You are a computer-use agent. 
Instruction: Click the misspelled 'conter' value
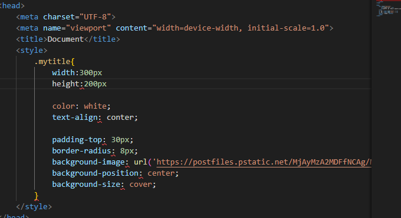[120, 118]
